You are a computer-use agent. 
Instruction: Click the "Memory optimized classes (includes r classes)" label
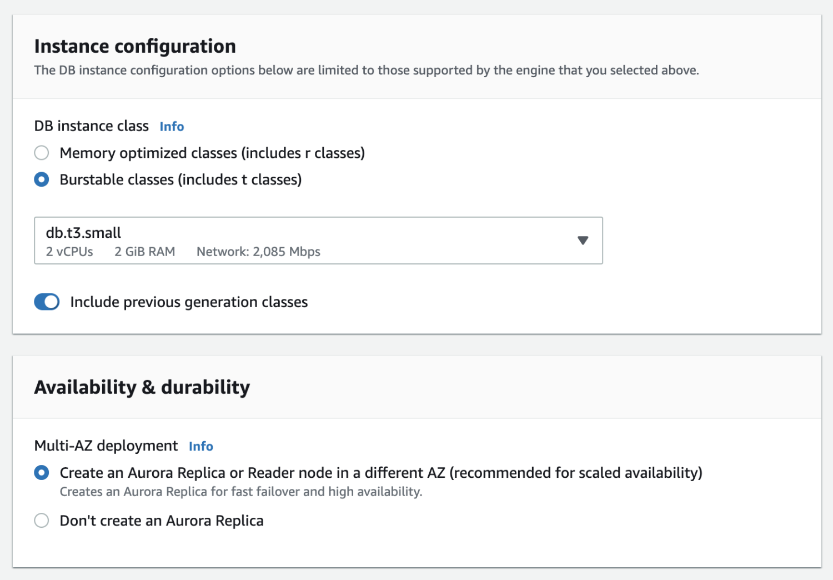[x=212, y=153]
